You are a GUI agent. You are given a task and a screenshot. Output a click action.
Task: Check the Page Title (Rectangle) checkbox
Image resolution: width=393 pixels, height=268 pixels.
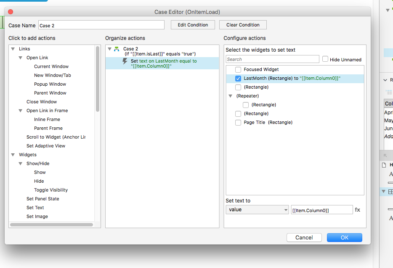(238, 122)
